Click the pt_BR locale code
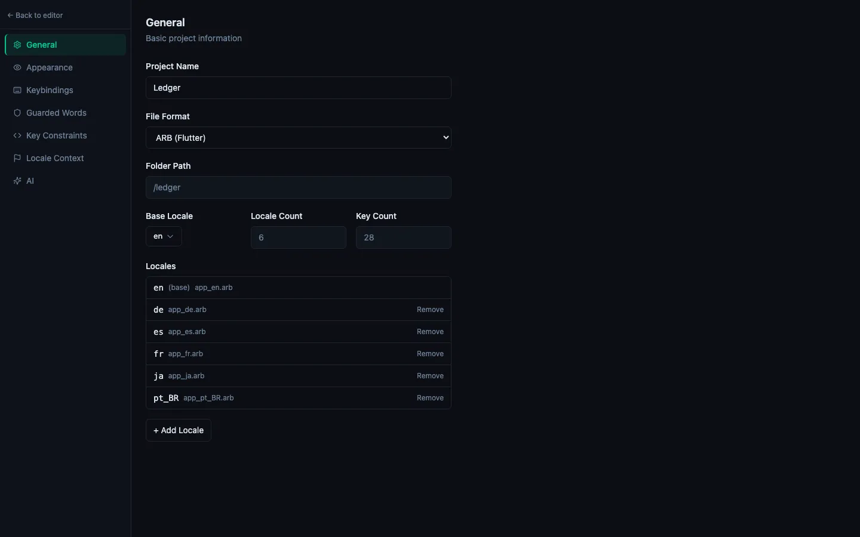The width and height of the screenshot is (860, 537). pos(166,398)
